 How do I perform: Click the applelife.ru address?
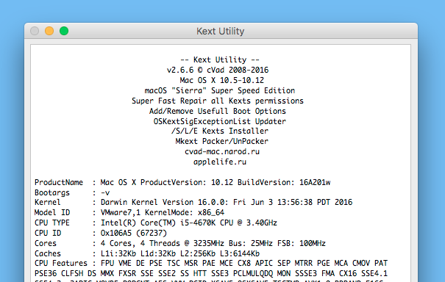click(x=220, y=162)
